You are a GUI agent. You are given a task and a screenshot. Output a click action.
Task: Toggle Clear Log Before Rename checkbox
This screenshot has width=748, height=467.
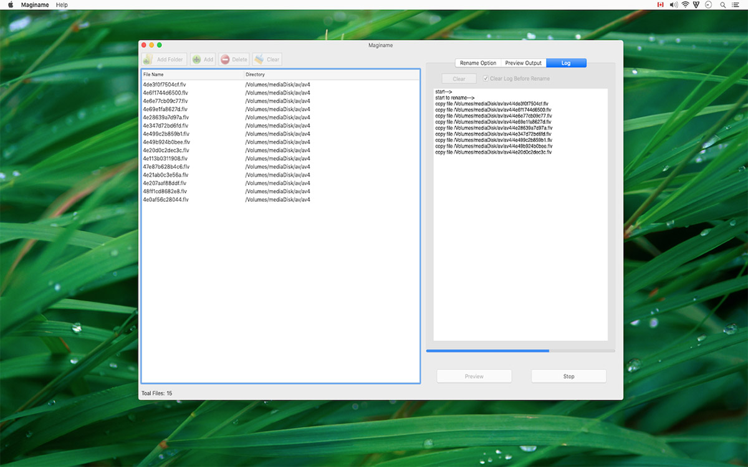coord(486,78)
